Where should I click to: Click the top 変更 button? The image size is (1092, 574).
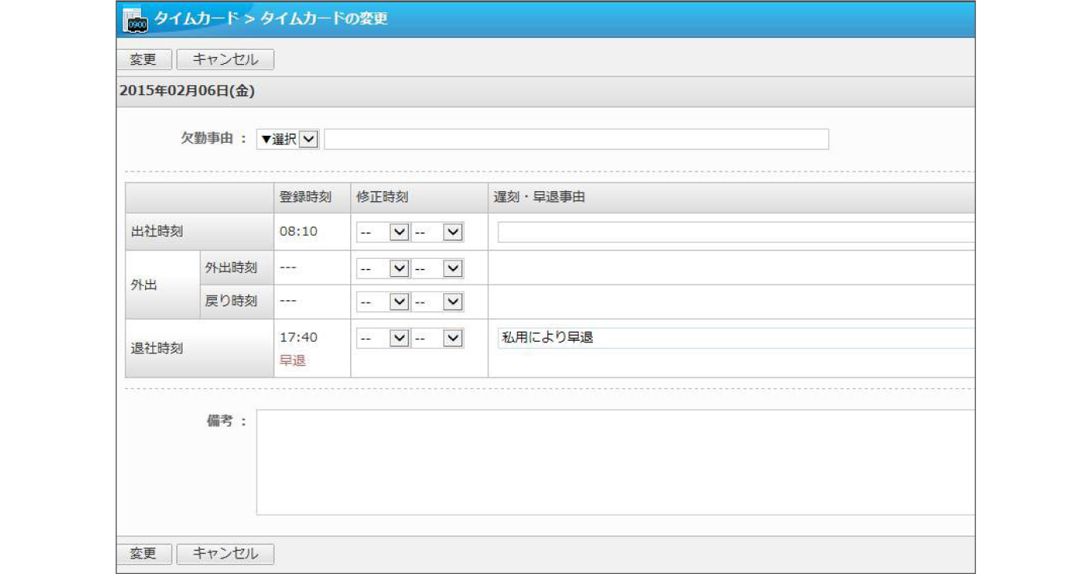pyautogui.click(x=144, y=59)
